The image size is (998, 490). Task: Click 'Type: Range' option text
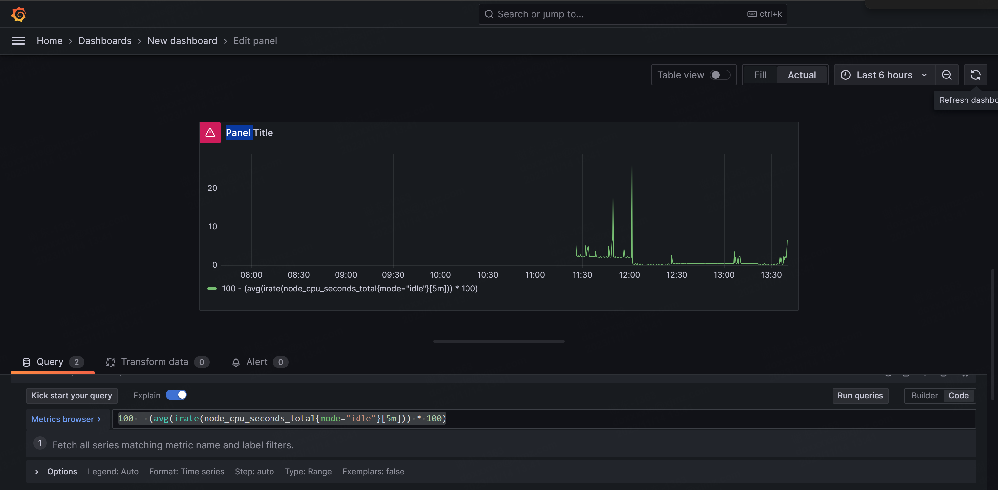[308, 471]
